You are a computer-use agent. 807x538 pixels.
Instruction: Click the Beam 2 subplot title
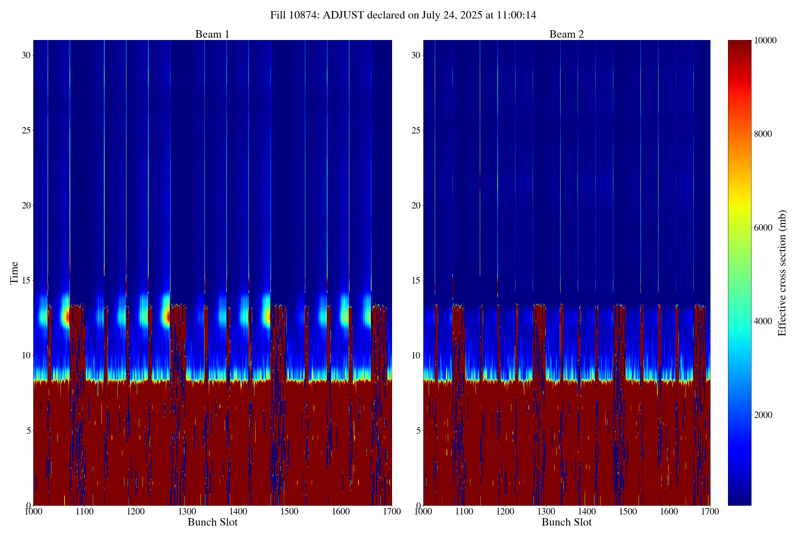pos(566,34)
